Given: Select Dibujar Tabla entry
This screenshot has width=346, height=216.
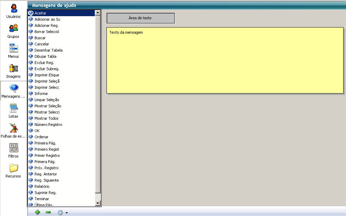Looking at the screenshot, I should [x=61, y=56].
